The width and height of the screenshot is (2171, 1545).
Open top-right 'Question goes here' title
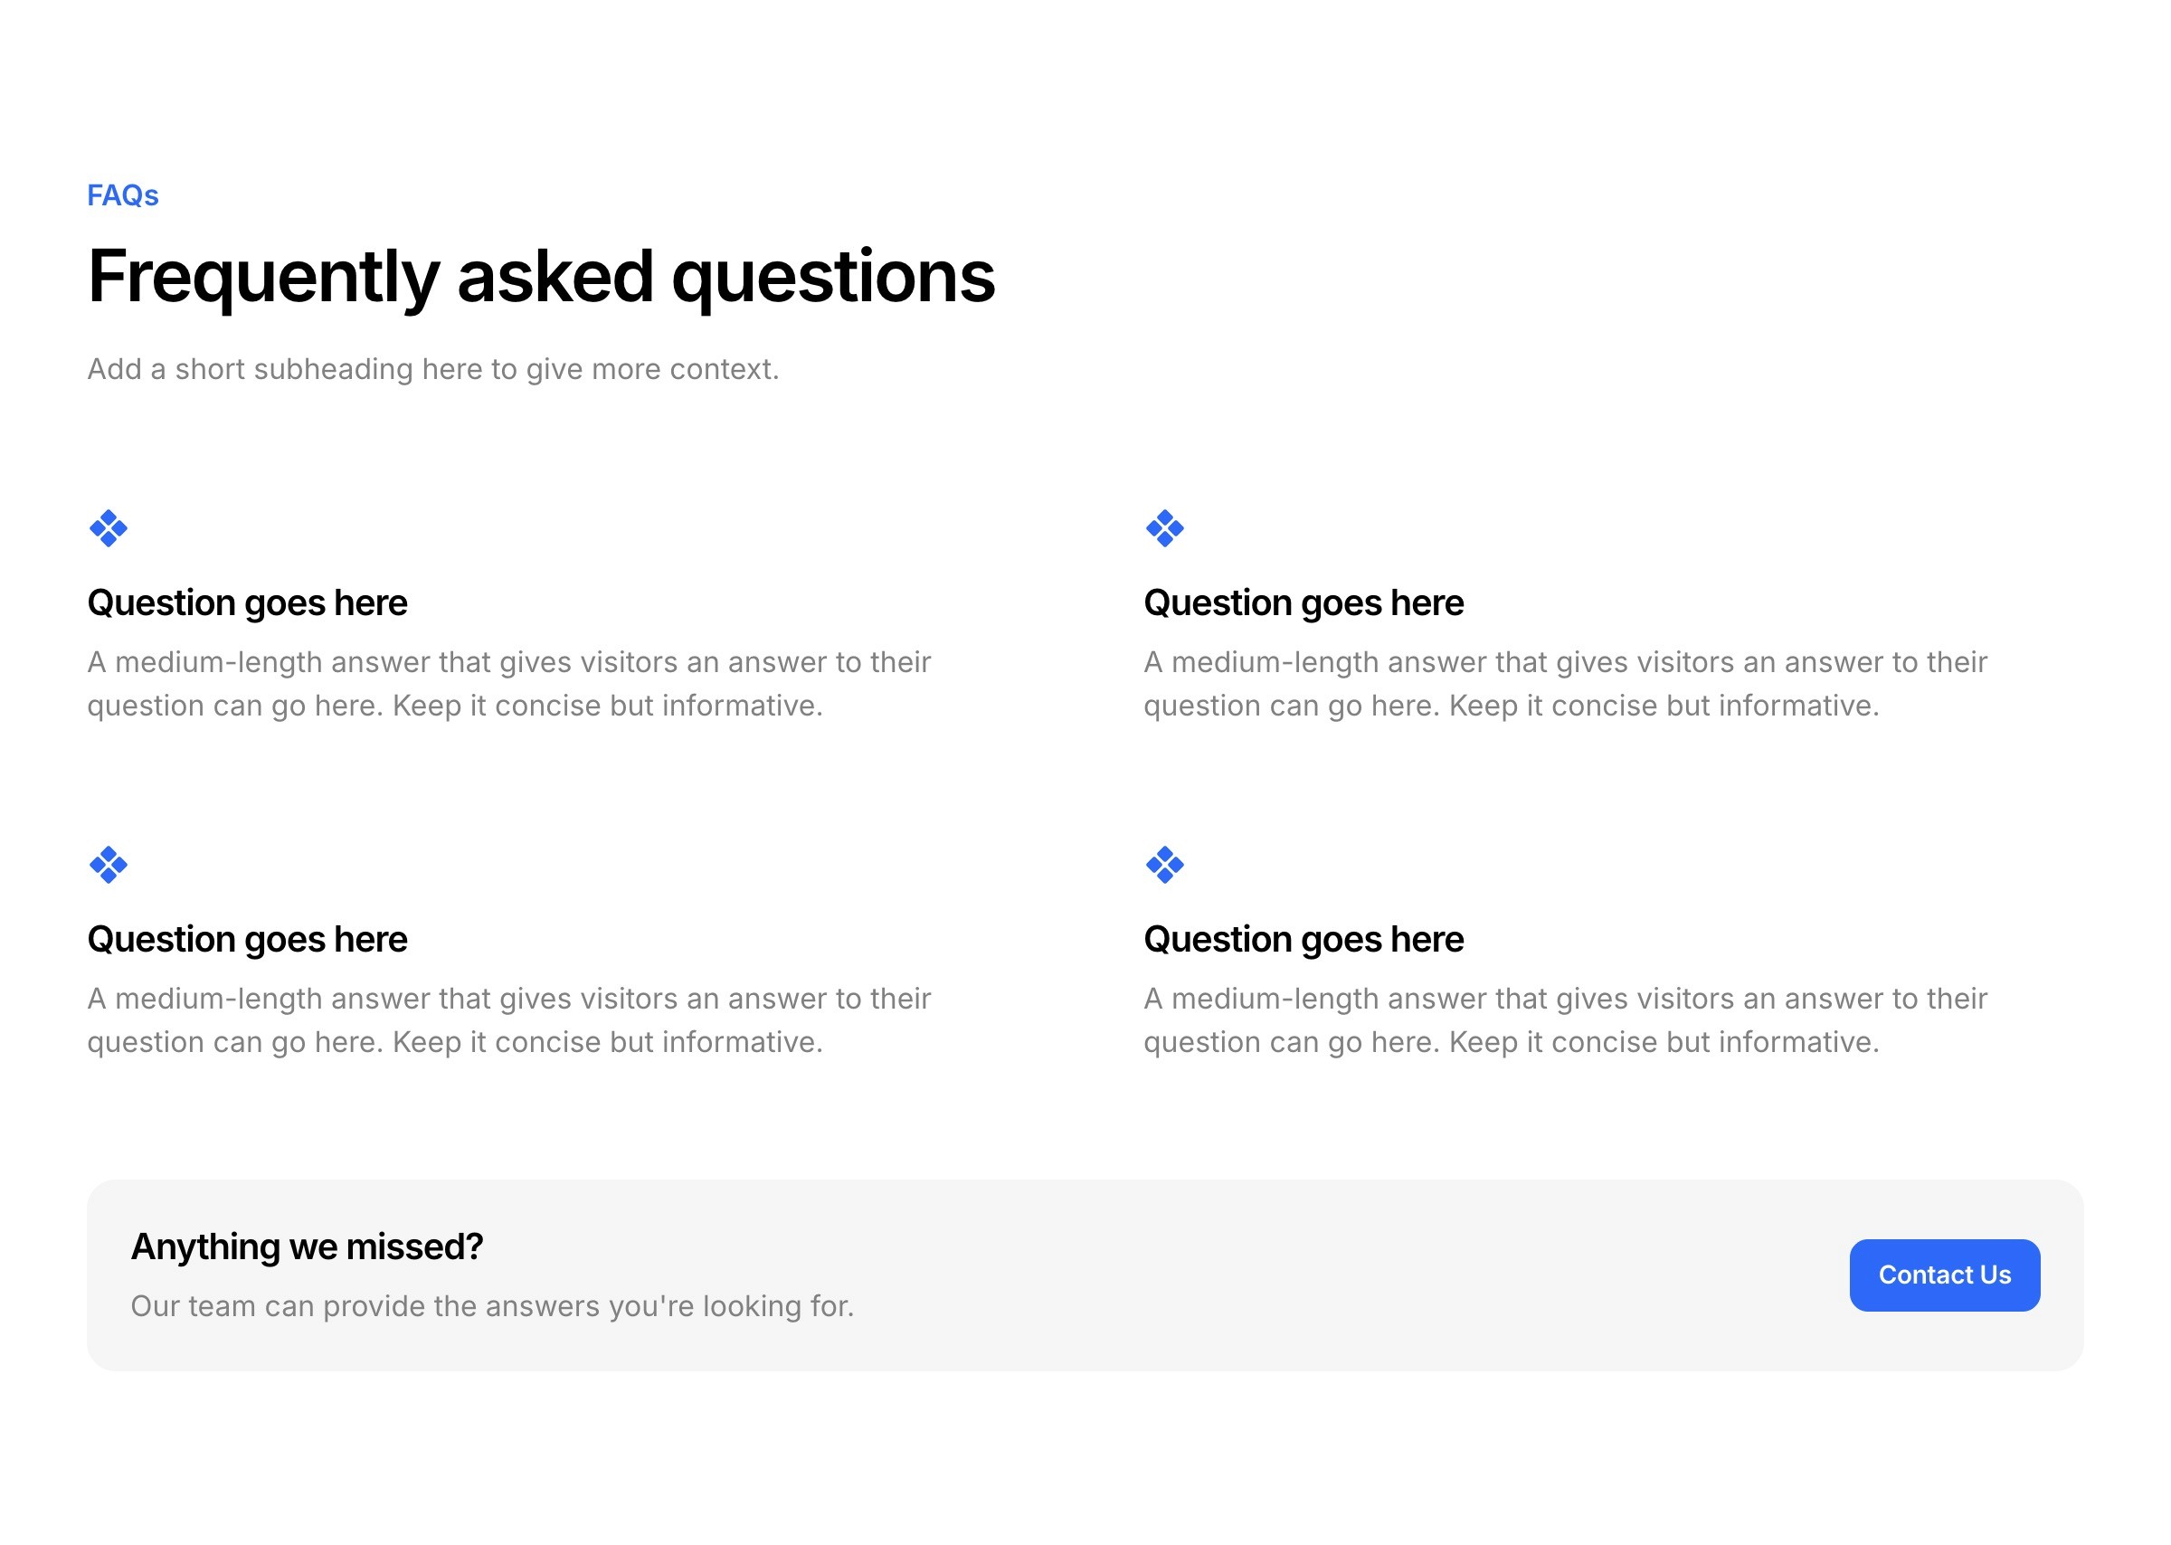click(1303, 603)
